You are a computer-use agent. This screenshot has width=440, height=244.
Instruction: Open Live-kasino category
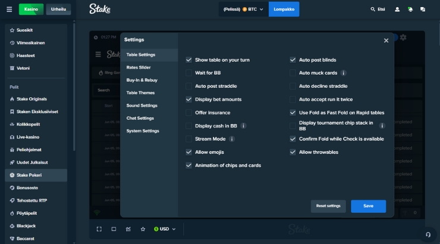pyautogui.click(x=36, y=137)
